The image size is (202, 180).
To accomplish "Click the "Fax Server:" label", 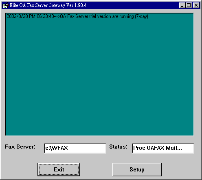I will tap(20, 147).
